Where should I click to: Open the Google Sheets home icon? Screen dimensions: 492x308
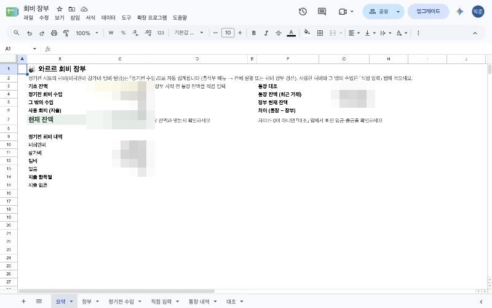12,12
